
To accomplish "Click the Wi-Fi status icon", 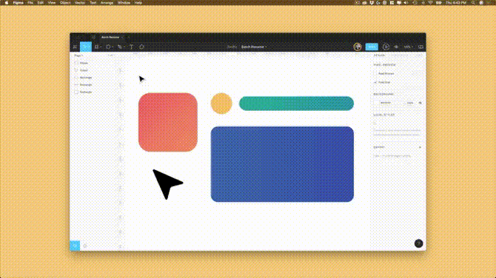I will [x=431, y=2].
